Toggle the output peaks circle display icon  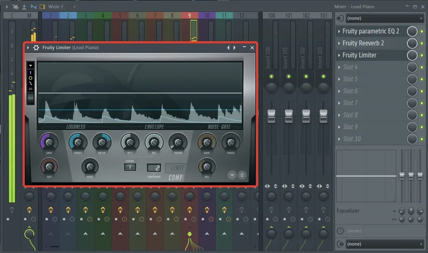31,78
